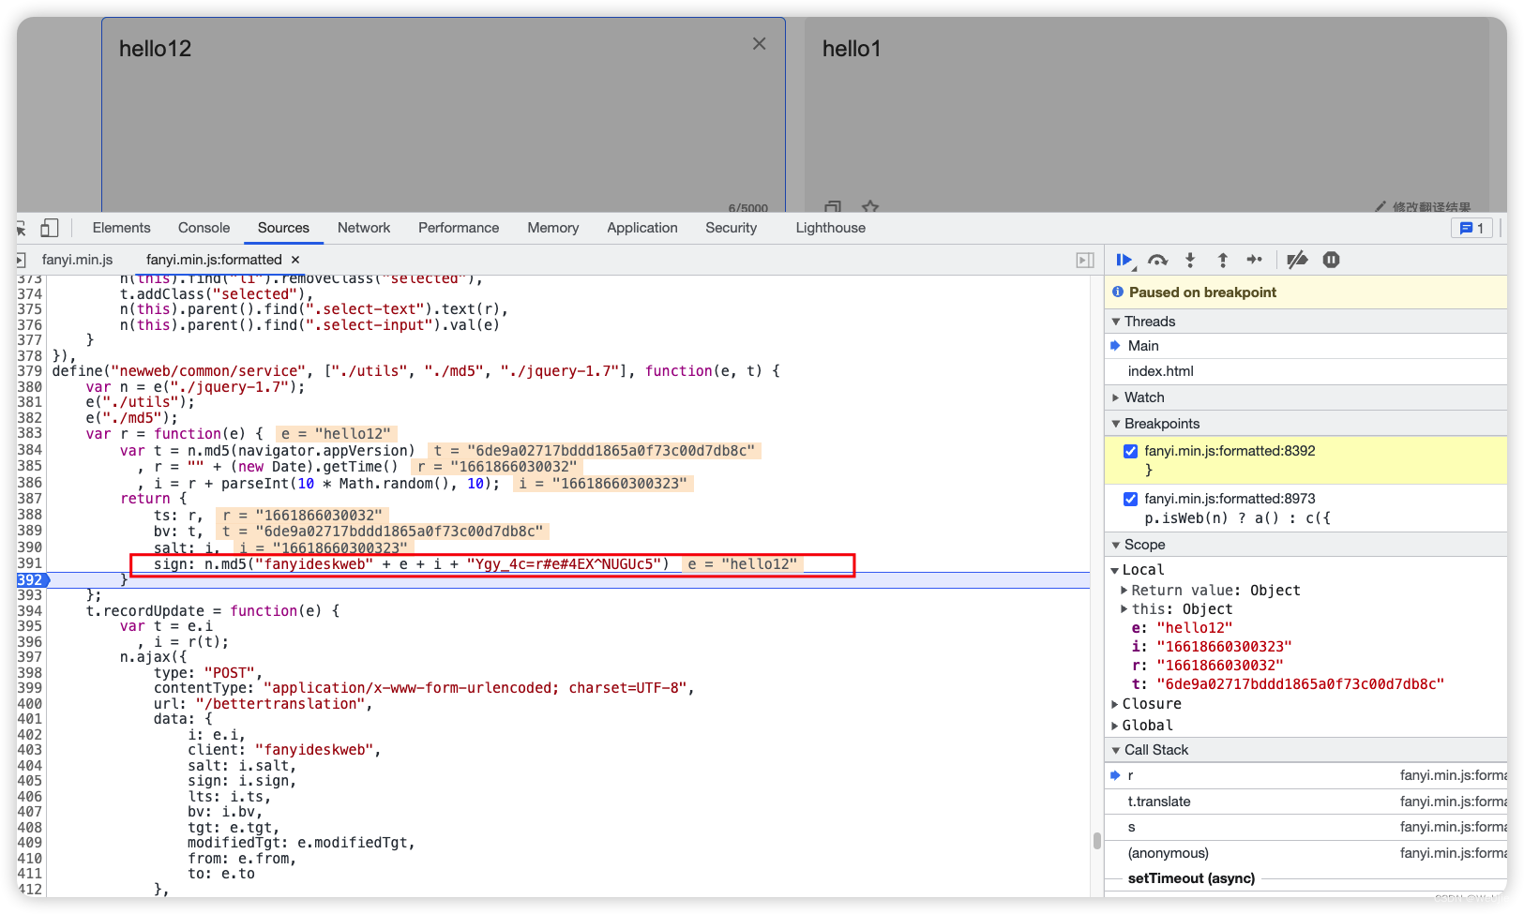Activate inspect element picker
1524x914 pixels.
[x=21, y=228]
